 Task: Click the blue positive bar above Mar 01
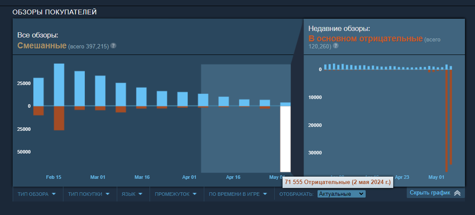coord(100,91)
